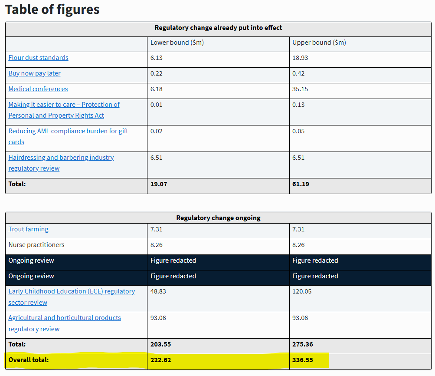Open Hairdressing and barbering industry review link
Image resolution: width=435 pixels, height=376 pixels.
click(61, 163)
